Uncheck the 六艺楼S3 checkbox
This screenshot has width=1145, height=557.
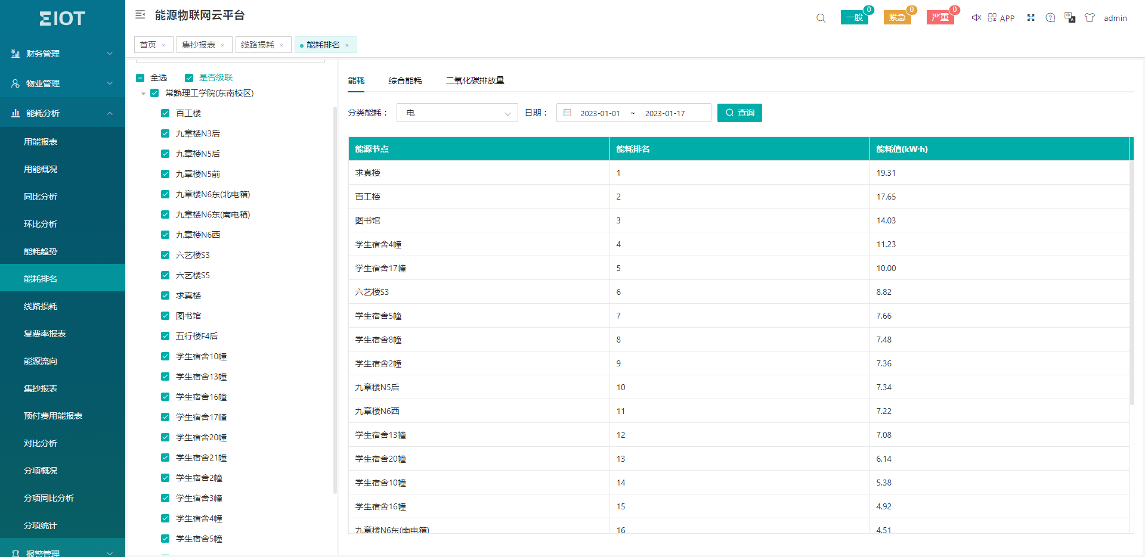click(165, 255)
